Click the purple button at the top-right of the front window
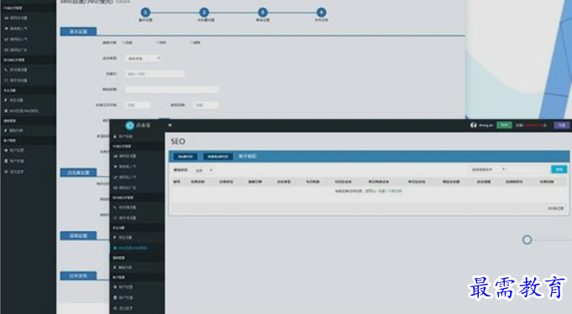 click(562, 125)
